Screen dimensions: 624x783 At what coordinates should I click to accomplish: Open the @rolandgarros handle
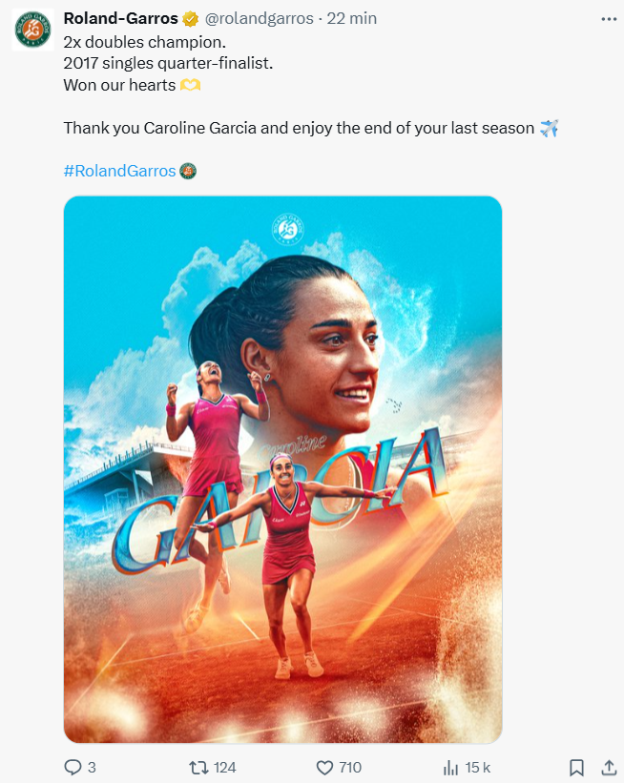pos(260,18)
